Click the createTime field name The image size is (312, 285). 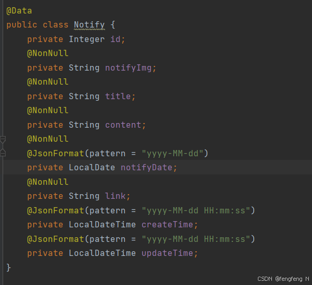click(167, 225)
